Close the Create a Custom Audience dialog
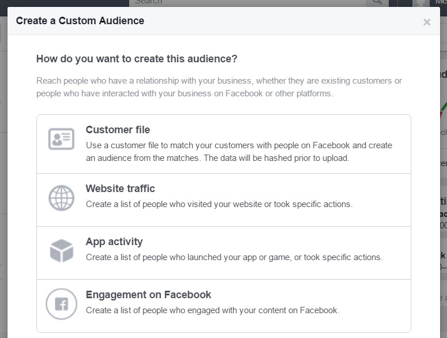447x338 pixels. click(x=427, y=22)
